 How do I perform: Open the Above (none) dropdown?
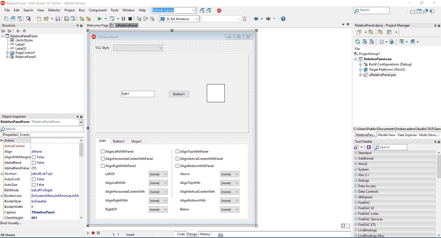coord(230,174)
